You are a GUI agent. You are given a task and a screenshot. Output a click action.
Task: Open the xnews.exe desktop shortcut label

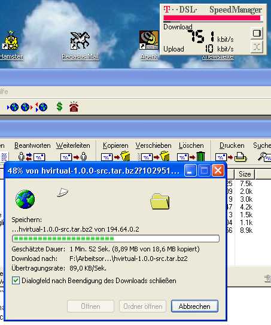[x=218, y=57]
